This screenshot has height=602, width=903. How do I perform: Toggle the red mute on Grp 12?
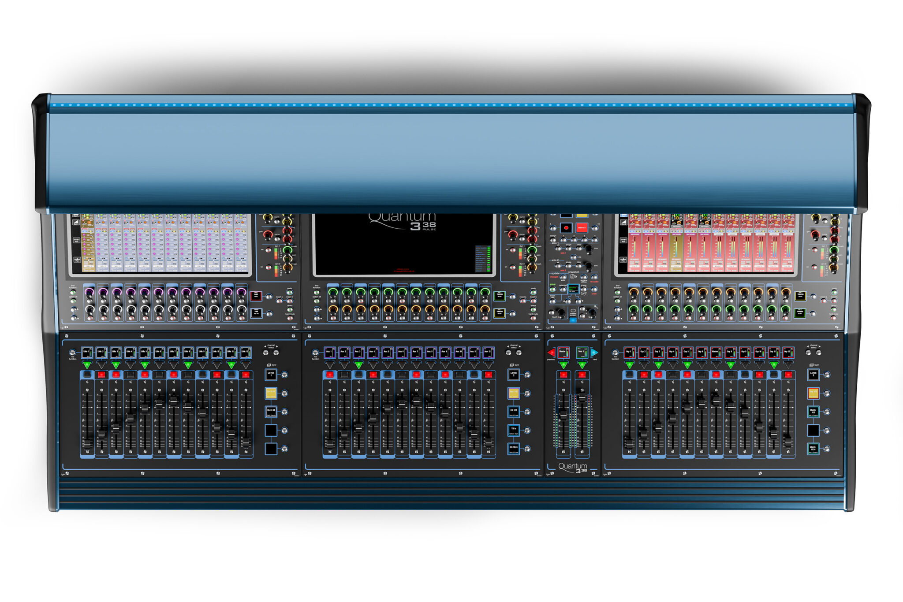click(x=788, y=375)
